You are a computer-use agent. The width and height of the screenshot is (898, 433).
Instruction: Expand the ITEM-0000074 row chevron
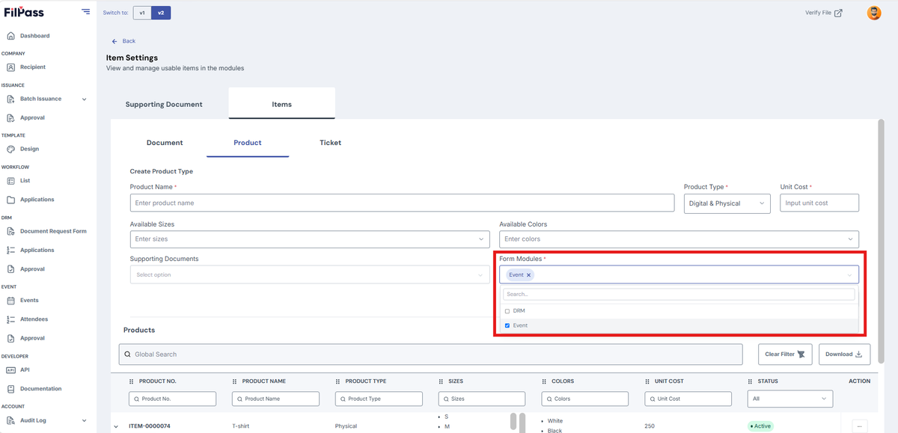115,427
